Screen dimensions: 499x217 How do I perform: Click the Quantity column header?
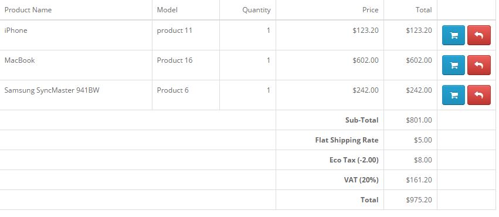pyautogui.click(x=256, y=10)
